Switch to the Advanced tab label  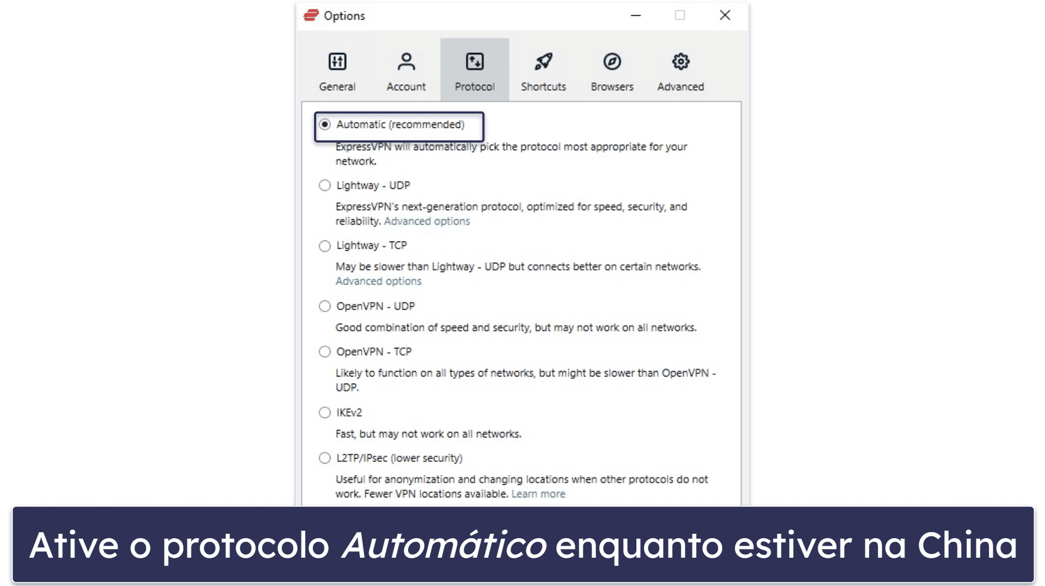pyautogui.click(x=680, y=87)
